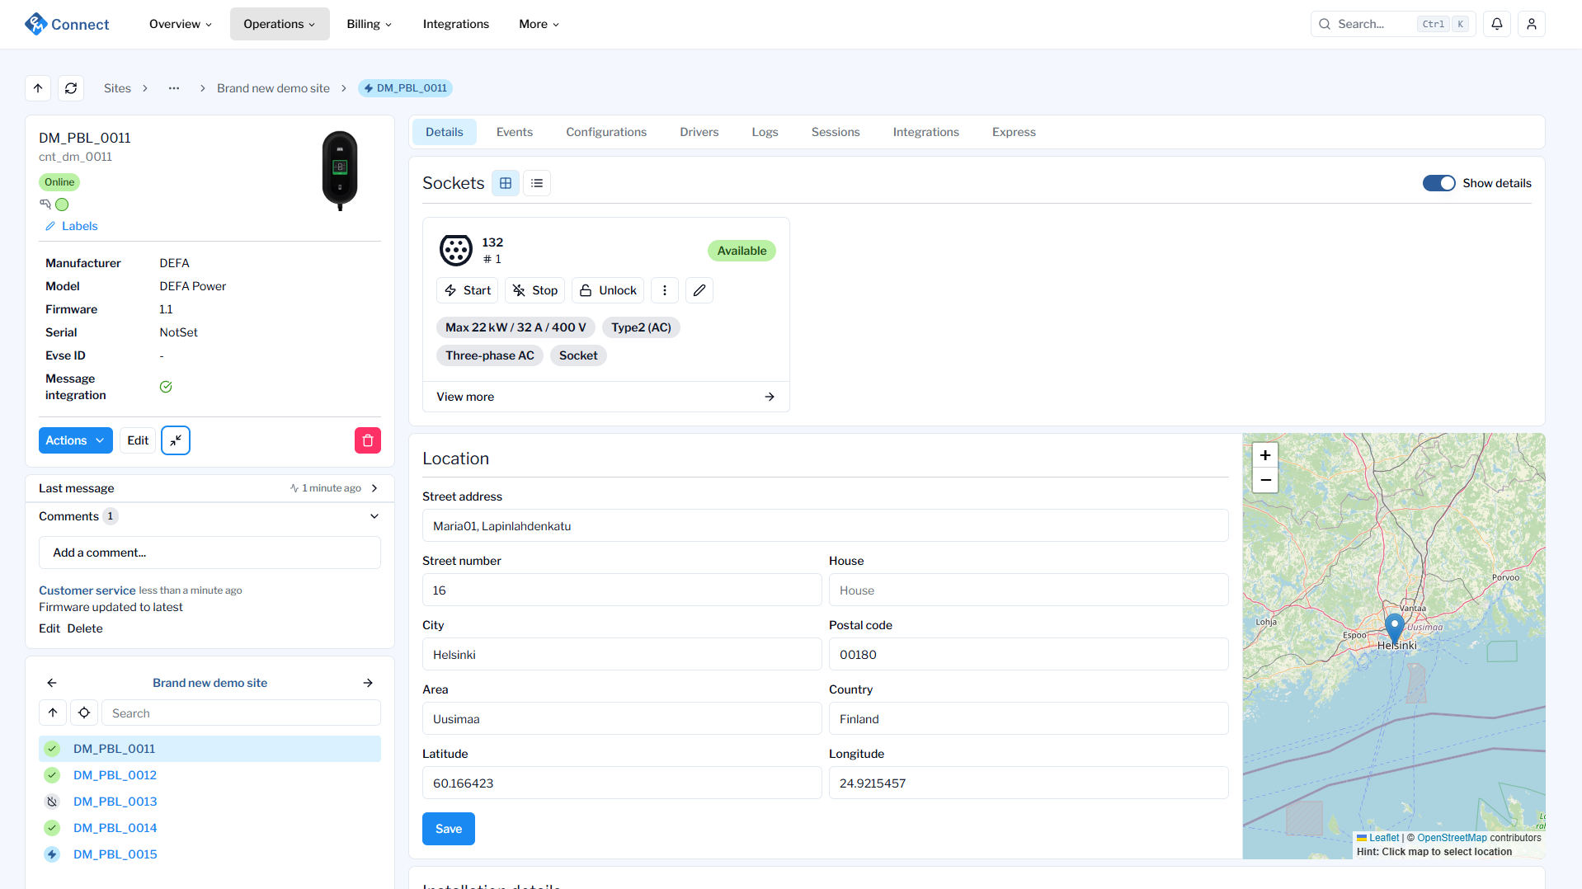Zoom in on the map
Viewport: 1582px width, 889px height.
[1264, 455]
